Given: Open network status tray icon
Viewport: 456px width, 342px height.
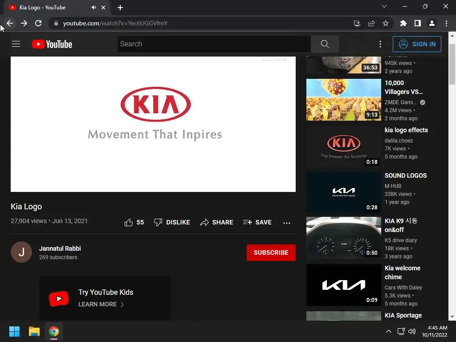Looking at the screenshot, I should pos(401,331).
